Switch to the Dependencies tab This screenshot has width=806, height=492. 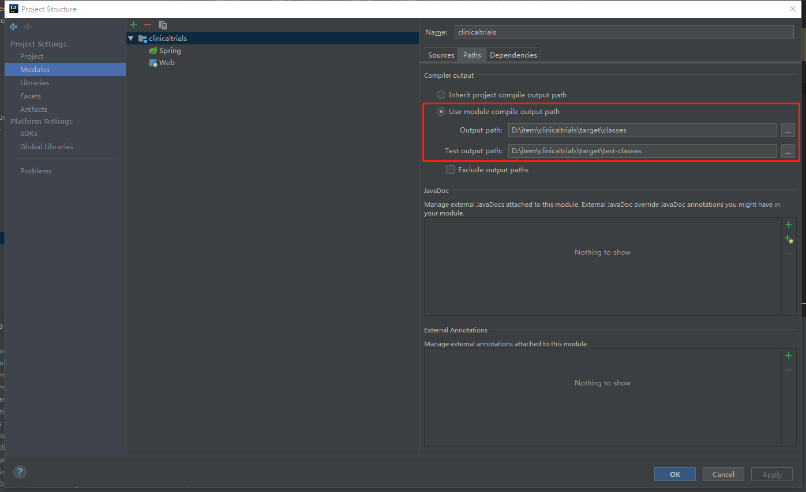pos(513,55)
